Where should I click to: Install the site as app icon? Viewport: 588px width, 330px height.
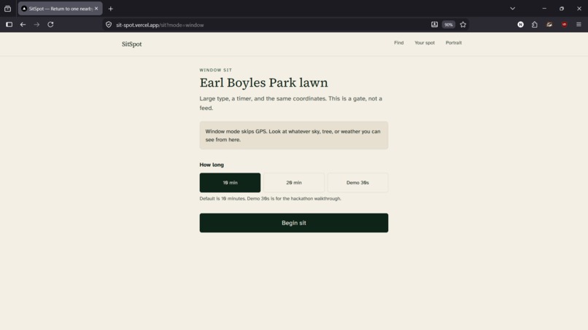pyautogui.click(x=434, y=25)
